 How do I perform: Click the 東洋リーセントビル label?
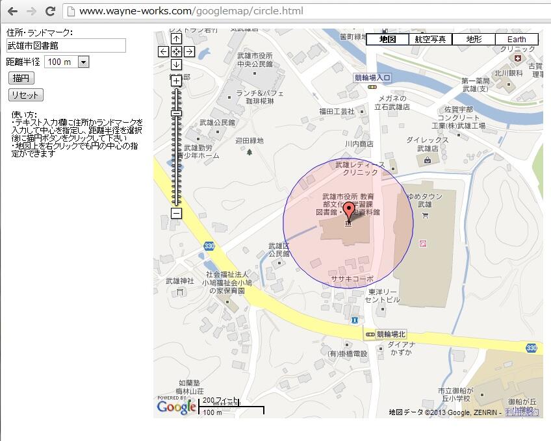pos(383,296)
